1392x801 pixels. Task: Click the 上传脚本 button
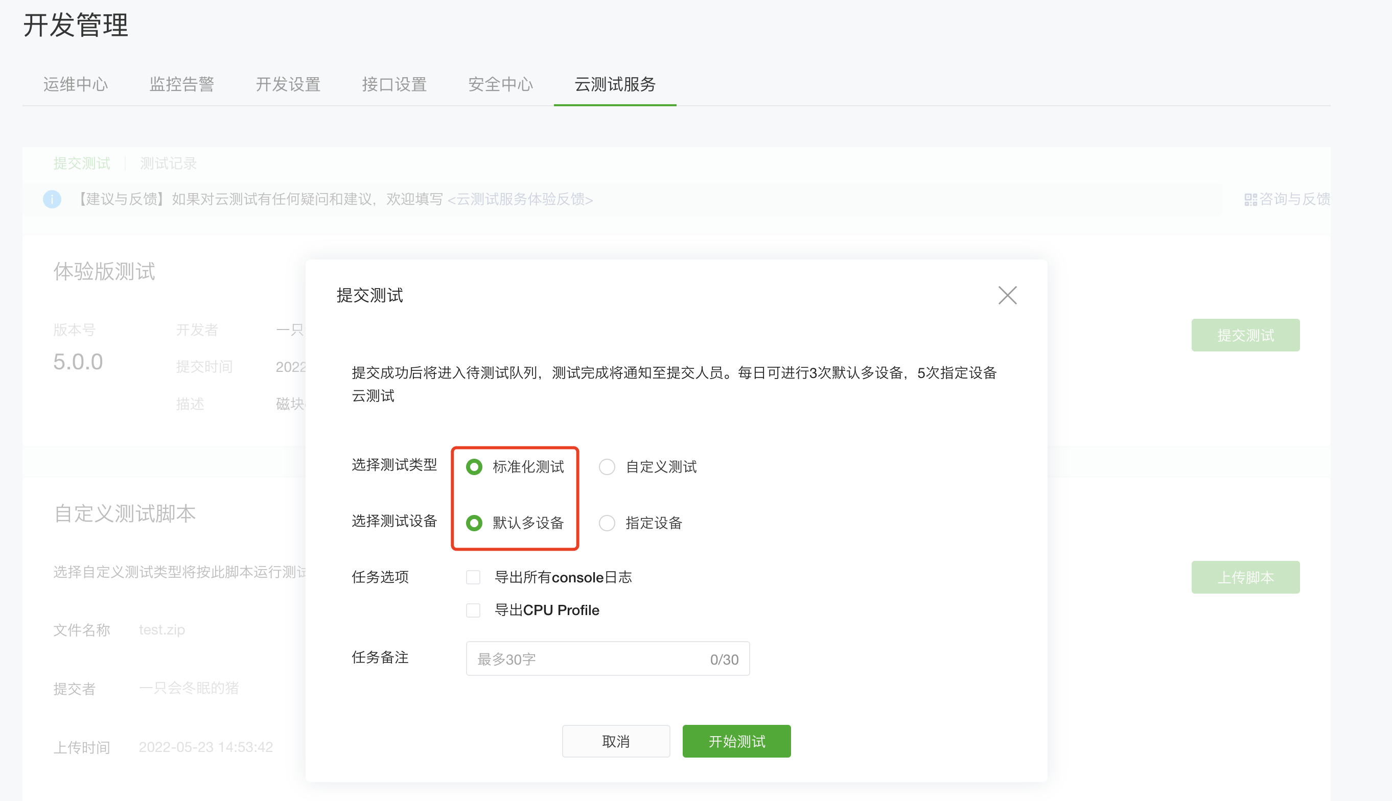(1245, 577)
